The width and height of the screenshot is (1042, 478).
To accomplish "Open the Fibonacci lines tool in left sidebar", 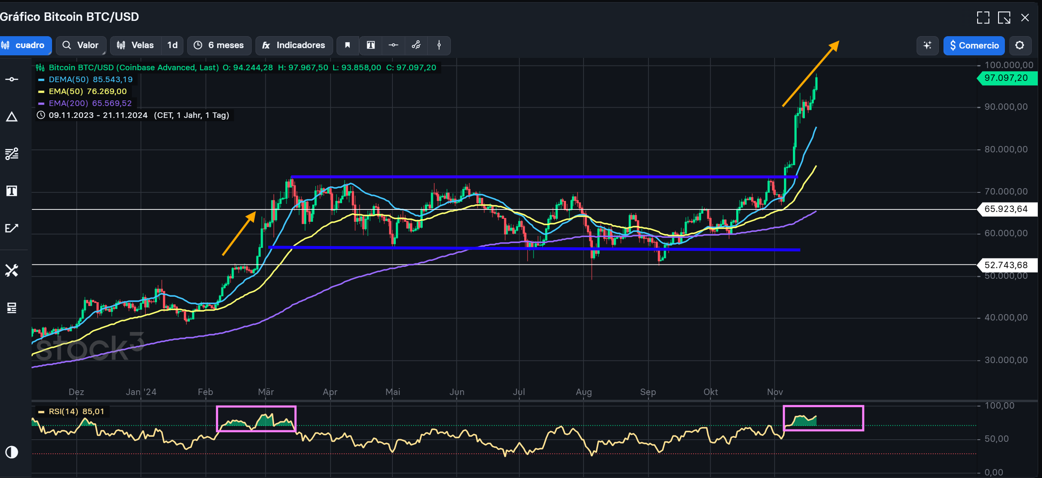I will 12,154.
